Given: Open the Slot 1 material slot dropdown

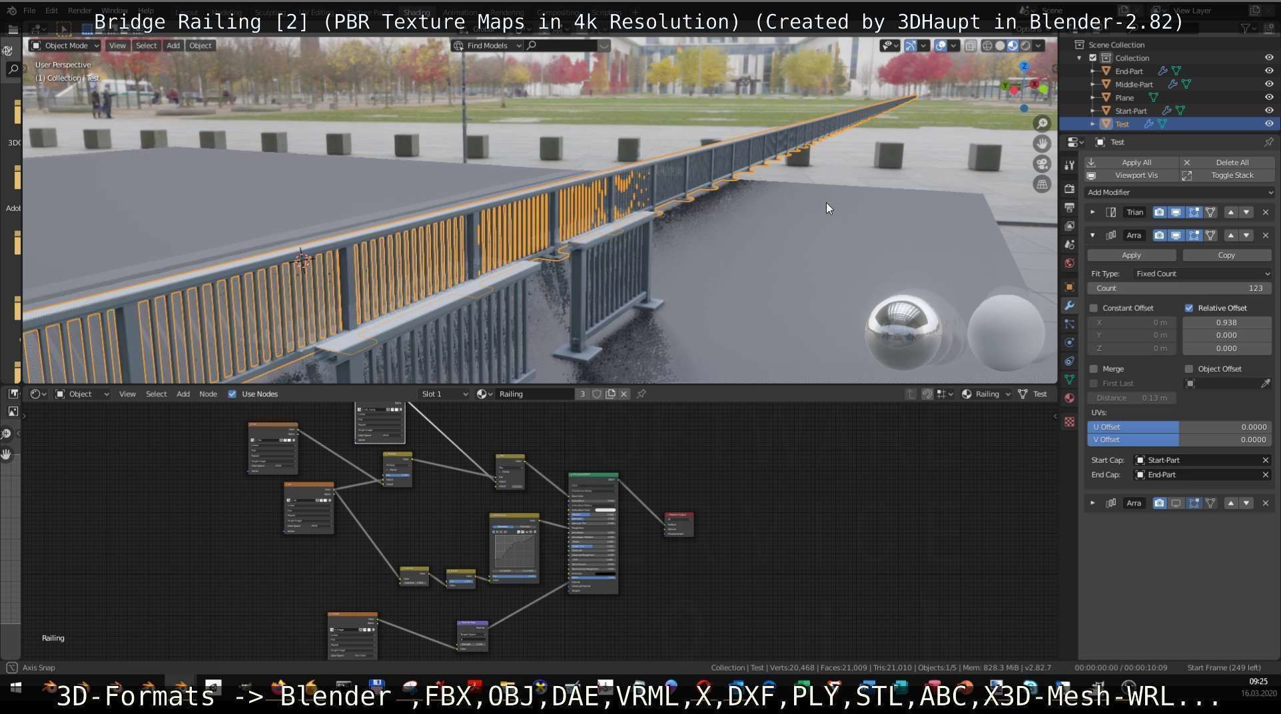Looking at the screenshot, I should coord(444,394).
